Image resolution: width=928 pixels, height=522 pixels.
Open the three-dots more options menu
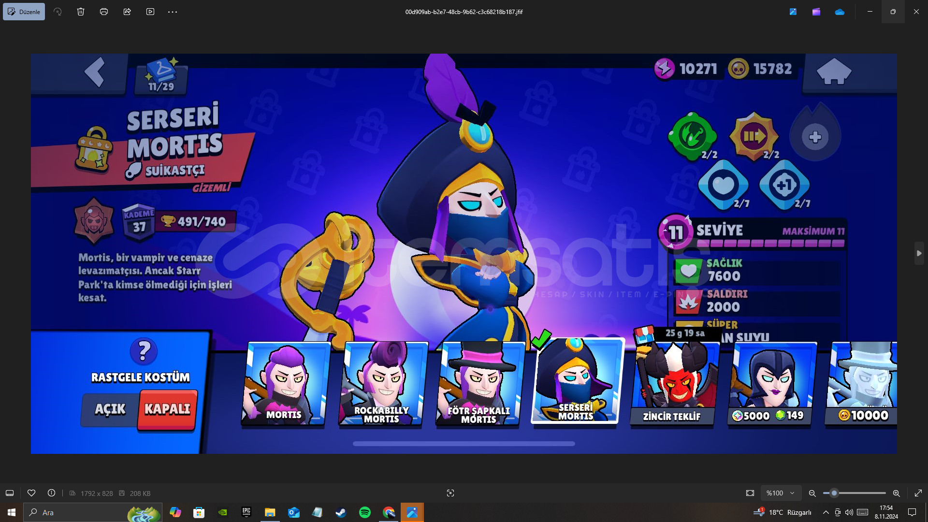173,12
